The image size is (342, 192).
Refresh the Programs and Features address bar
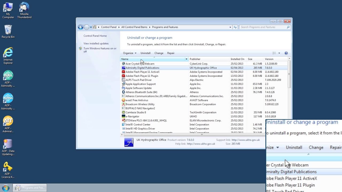click(x=235, y=27)
